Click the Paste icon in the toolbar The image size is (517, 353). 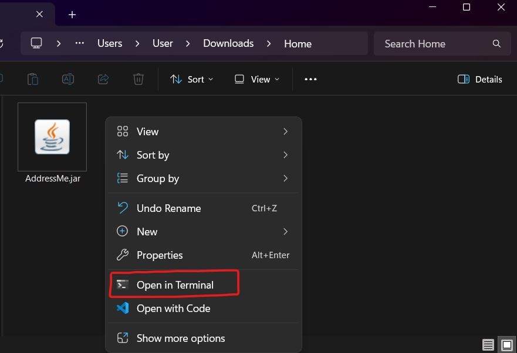32,79
